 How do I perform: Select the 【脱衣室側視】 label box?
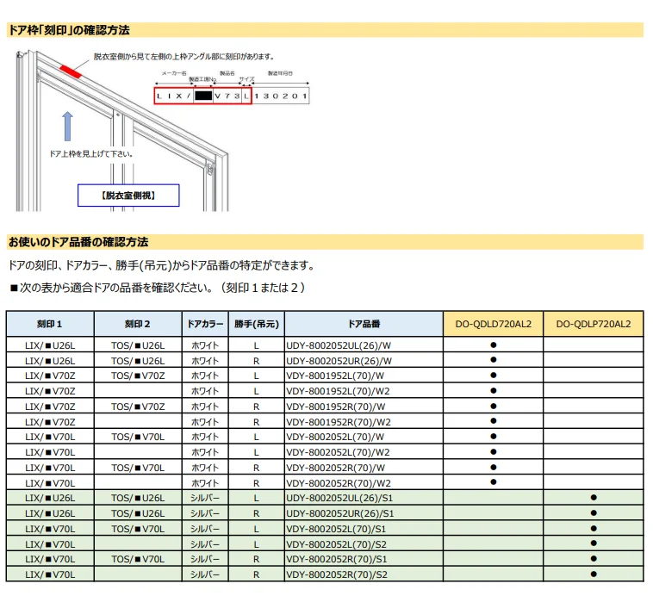click(x=128, y=196)
